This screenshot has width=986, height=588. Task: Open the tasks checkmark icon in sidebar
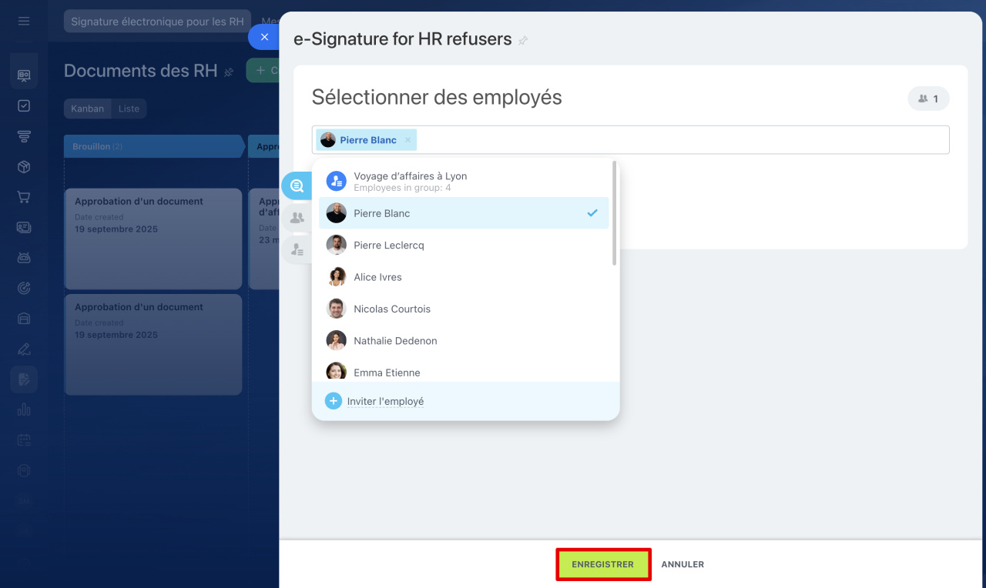pos(24,106)
